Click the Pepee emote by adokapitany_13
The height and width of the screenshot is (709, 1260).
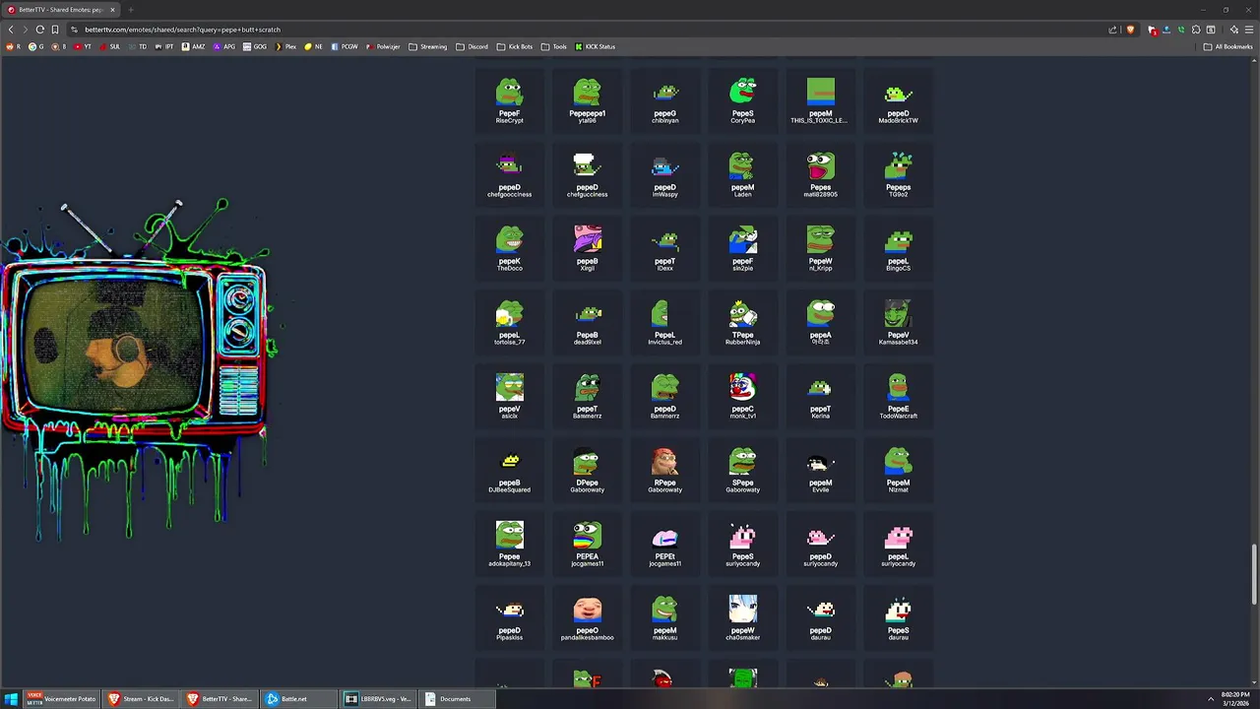pyautogui.click(x=509, y=544)
